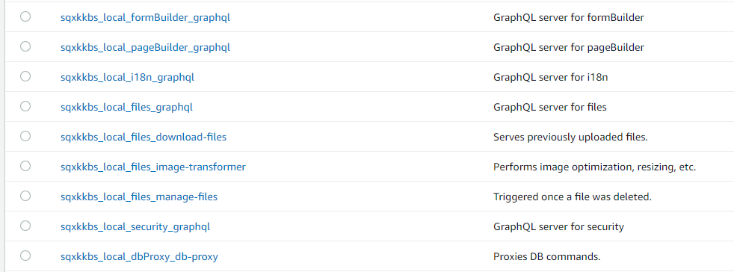
Task: Open the sqxkkbs_local_files_graphql link
Action: tap(126, 108)
